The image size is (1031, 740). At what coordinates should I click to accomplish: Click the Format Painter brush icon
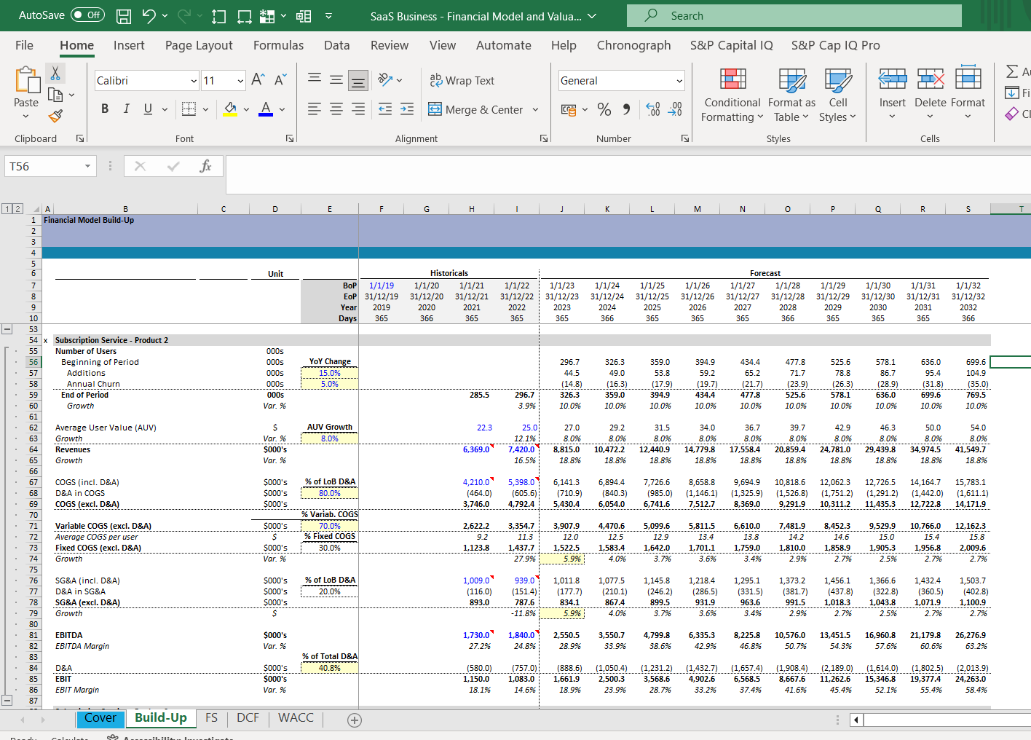pos(55,116)
